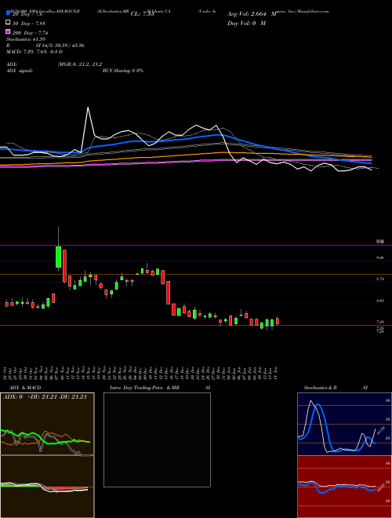The image size is (392, 518).
Task: Click the 'ADX signal:' label
Action: point(20,71)
